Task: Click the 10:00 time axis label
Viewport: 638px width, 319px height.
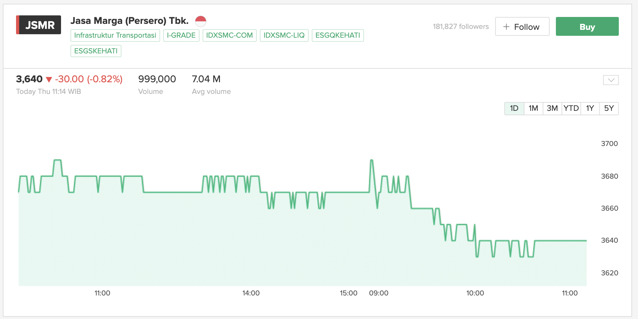Action: (475, 293)
